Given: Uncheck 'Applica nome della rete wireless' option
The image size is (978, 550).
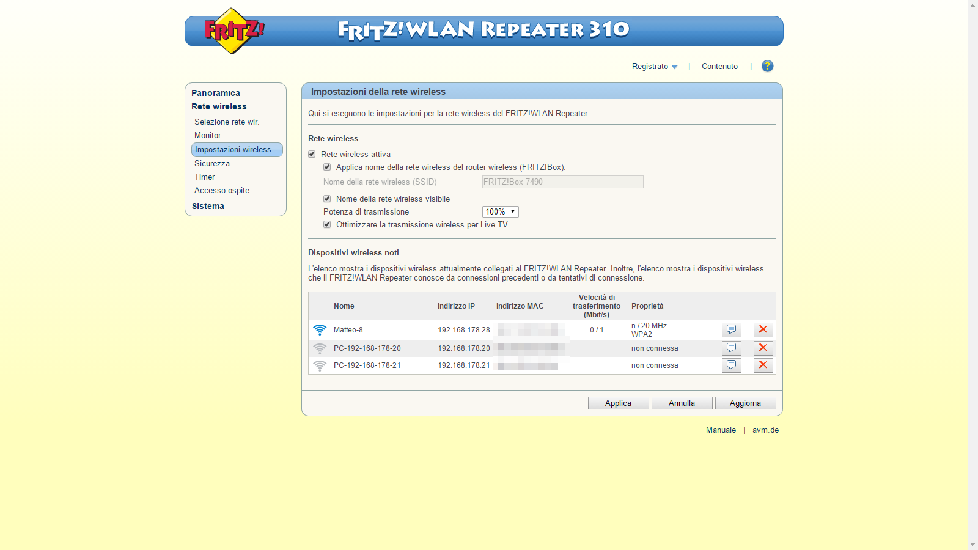Looking at the screenshot, I should click(x=327, y=167).
